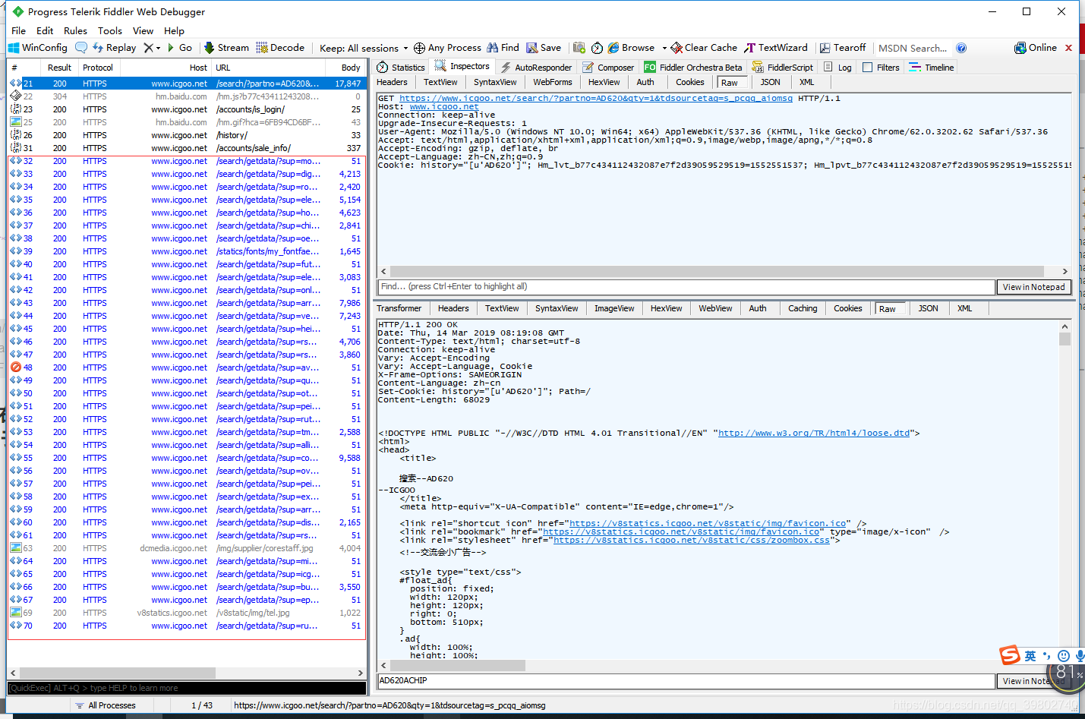Click the WinConfig toolbar icon
Screen dimensions: 1085x719
click(38, 48)
